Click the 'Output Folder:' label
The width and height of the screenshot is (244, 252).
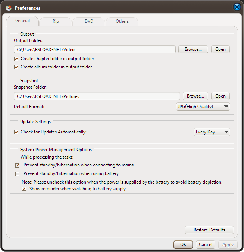point(28,40)
